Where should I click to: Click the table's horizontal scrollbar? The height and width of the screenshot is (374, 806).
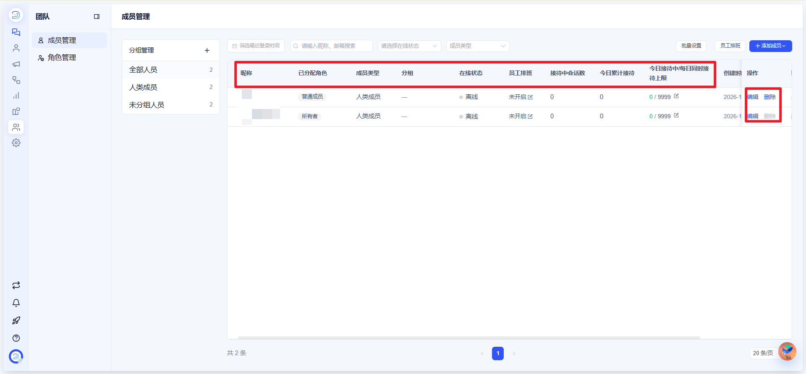469,338
